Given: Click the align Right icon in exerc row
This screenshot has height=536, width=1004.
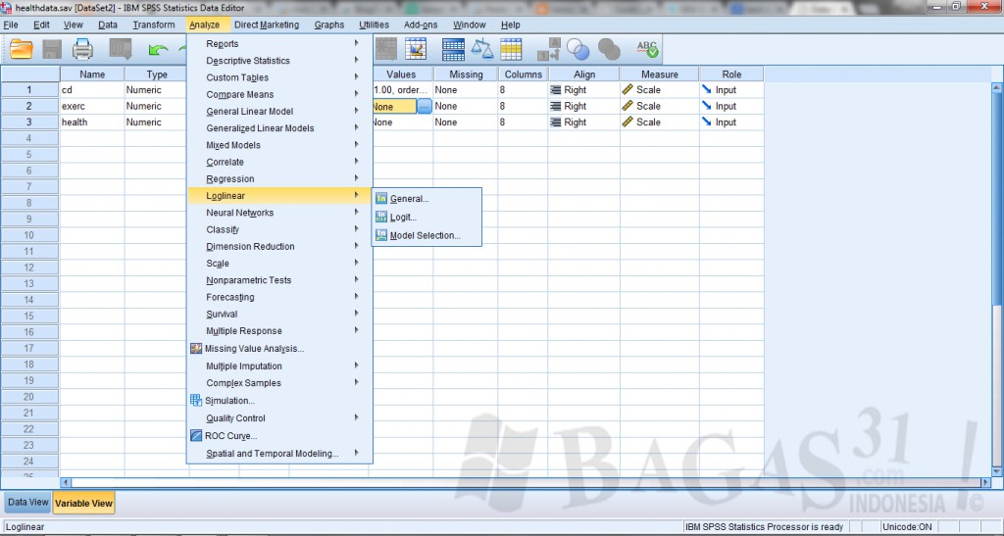Looking at the screenshot, I should tap(555, 106).
